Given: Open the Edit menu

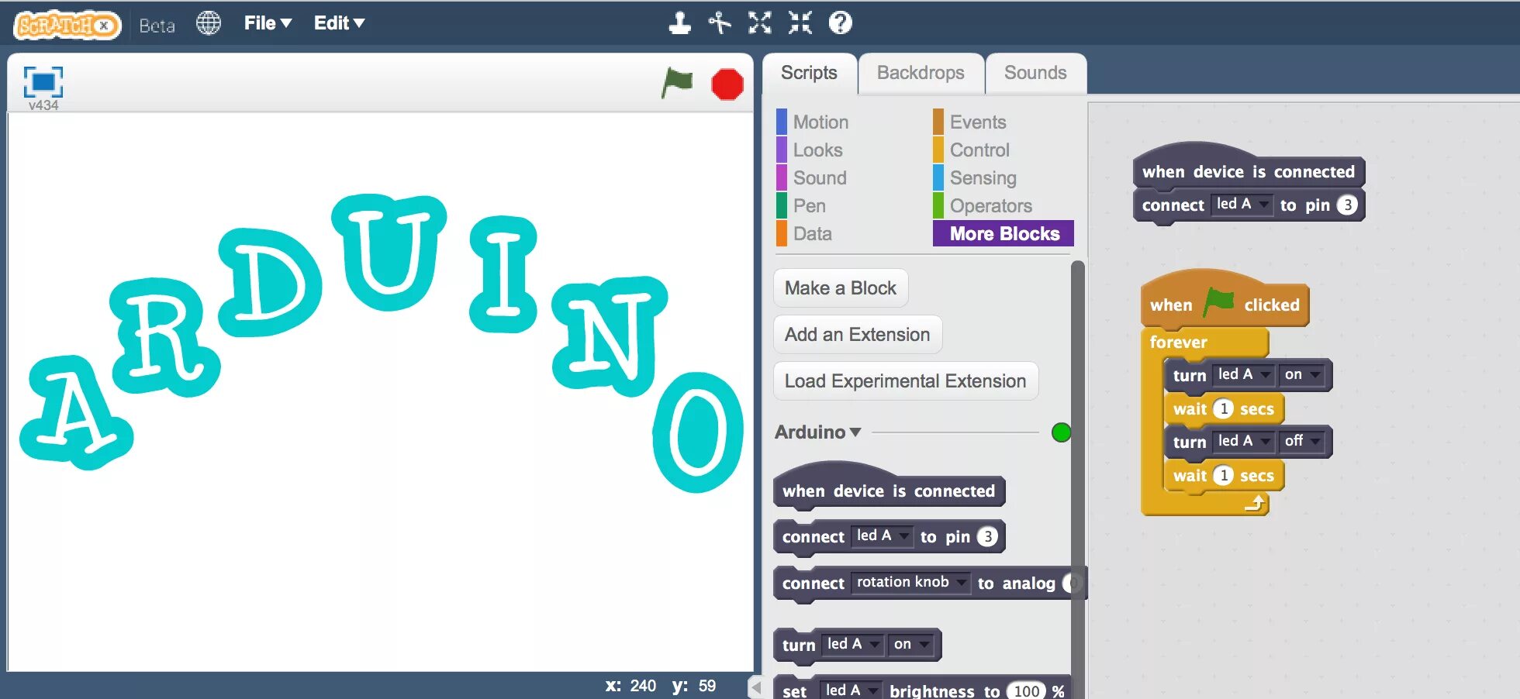Looking at the screenshot, I should coord(339,23).
